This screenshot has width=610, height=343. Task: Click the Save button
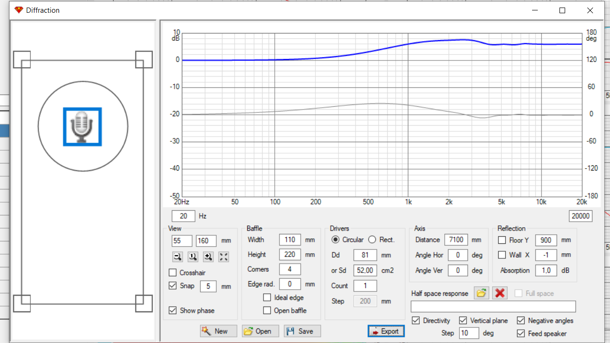click(x=302, y=331)
